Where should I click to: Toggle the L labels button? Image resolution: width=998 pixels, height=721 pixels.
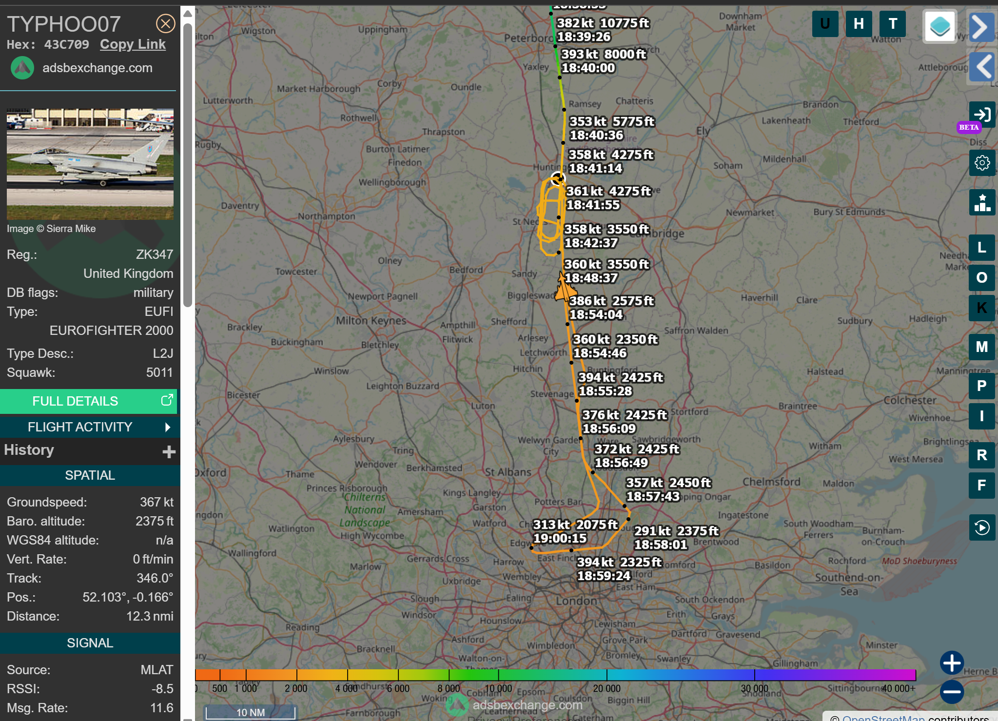pos(981,248)
